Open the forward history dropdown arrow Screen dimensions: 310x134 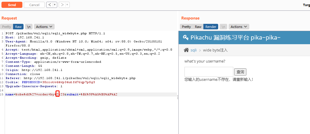coord(67,5)
